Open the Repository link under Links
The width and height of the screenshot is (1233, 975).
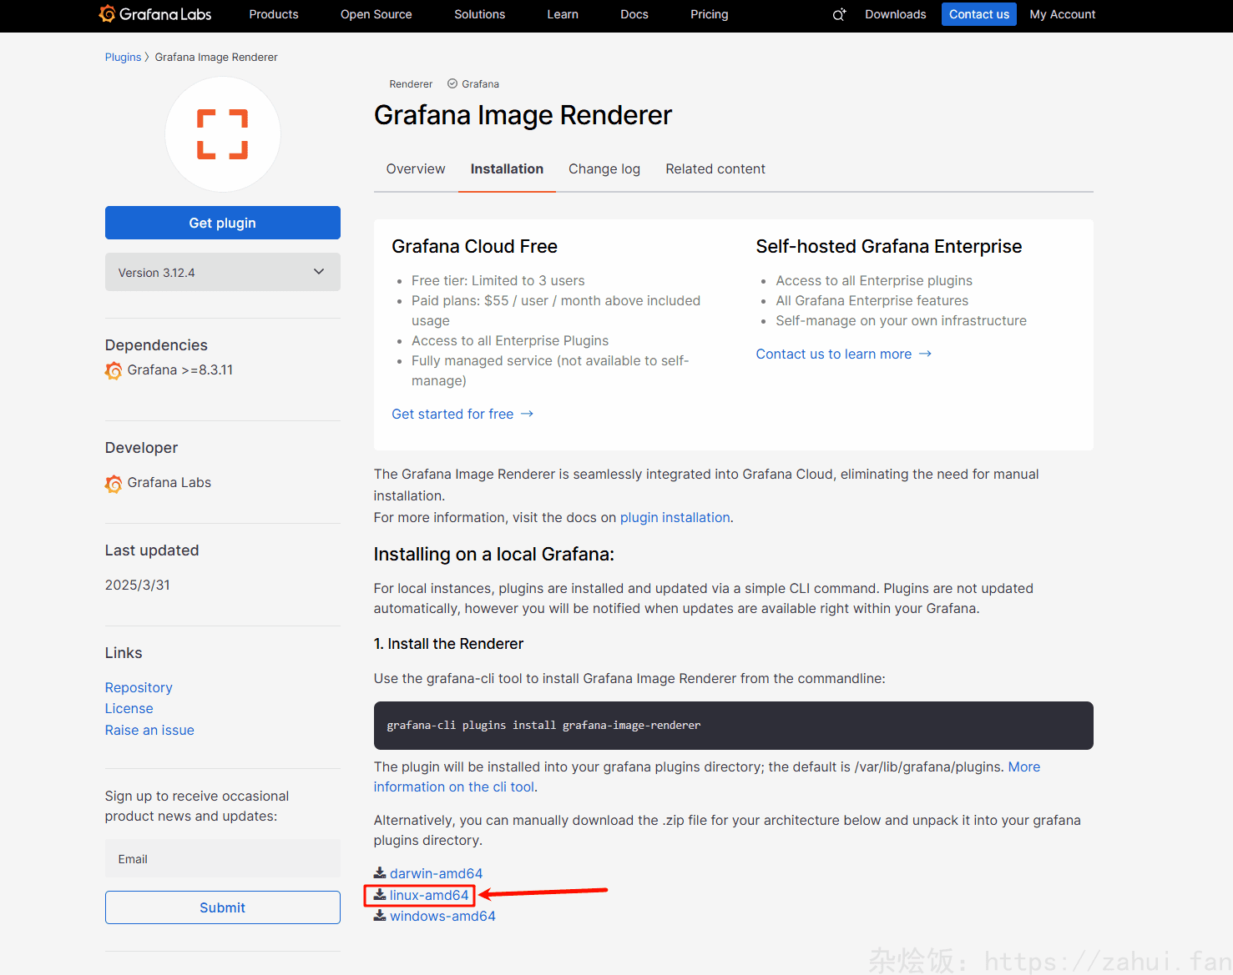[139, 687]
